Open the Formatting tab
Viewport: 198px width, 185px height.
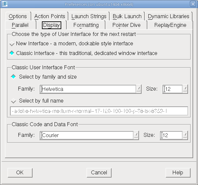click(86, 25)
